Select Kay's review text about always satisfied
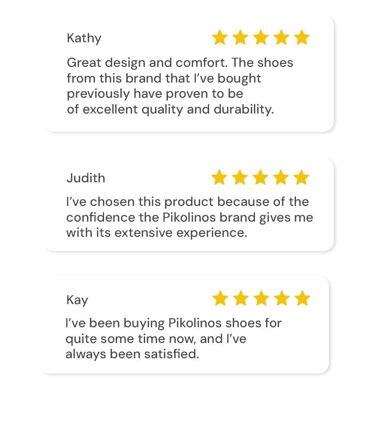Image resolution: width=375 pixels, height=427 pixels. tap(173, 339)
